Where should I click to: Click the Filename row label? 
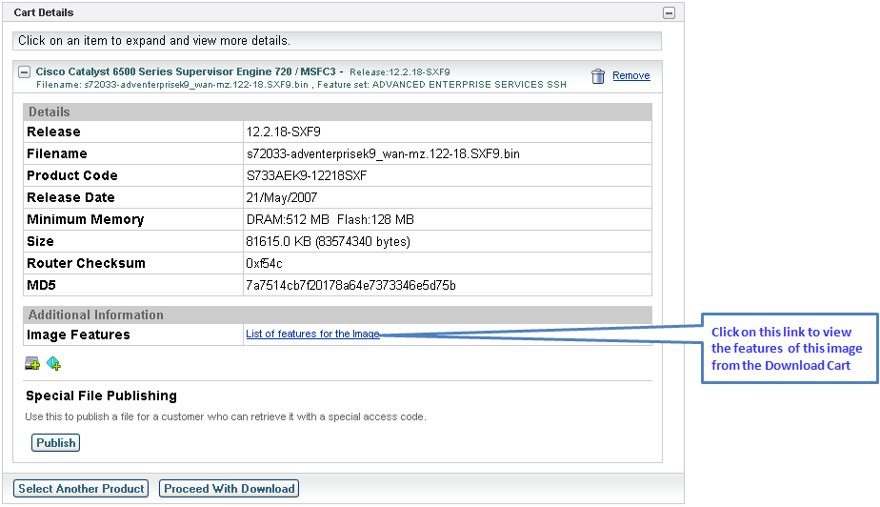click(x=57, y=153)
